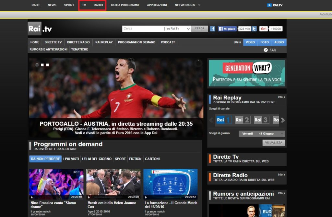Click the Google+ G+1 button
Image resolution: width=332 pixels, height=217 pixels.
point(263,29)
